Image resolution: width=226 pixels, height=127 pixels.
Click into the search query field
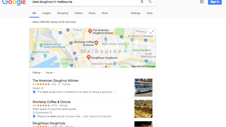coord(84,2)
